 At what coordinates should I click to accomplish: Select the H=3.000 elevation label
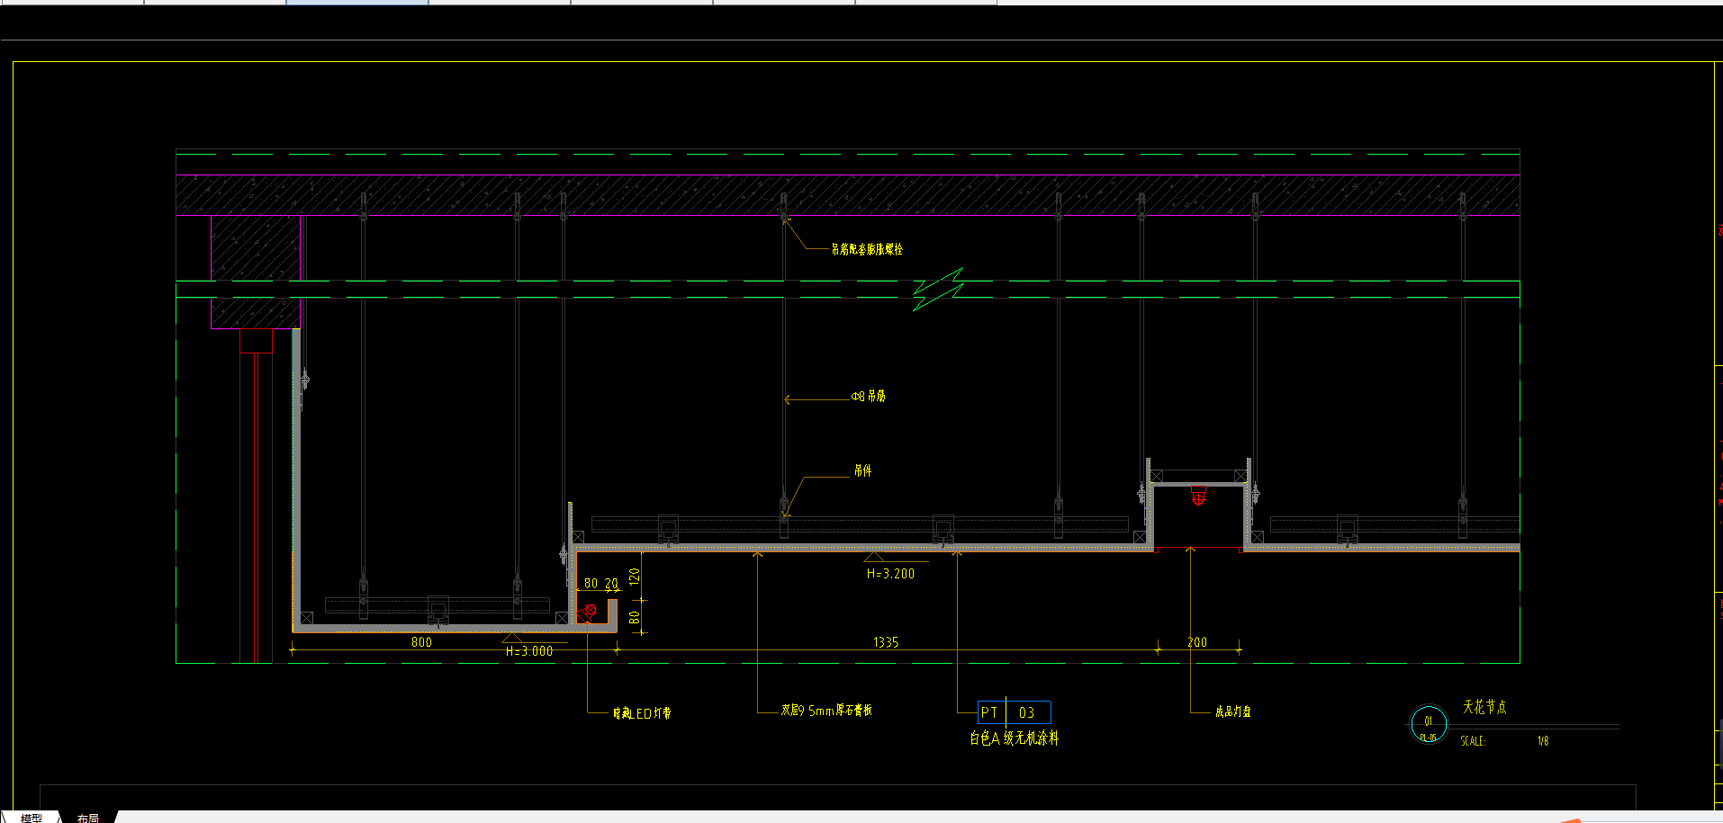529,651
